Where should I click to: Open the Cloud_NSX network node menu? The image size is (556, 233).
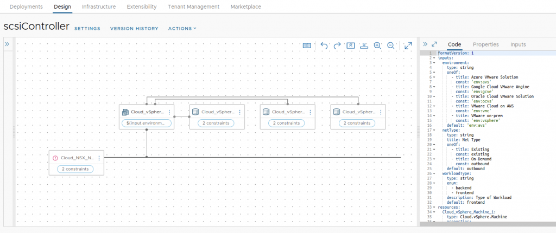[x=99, y=158]
